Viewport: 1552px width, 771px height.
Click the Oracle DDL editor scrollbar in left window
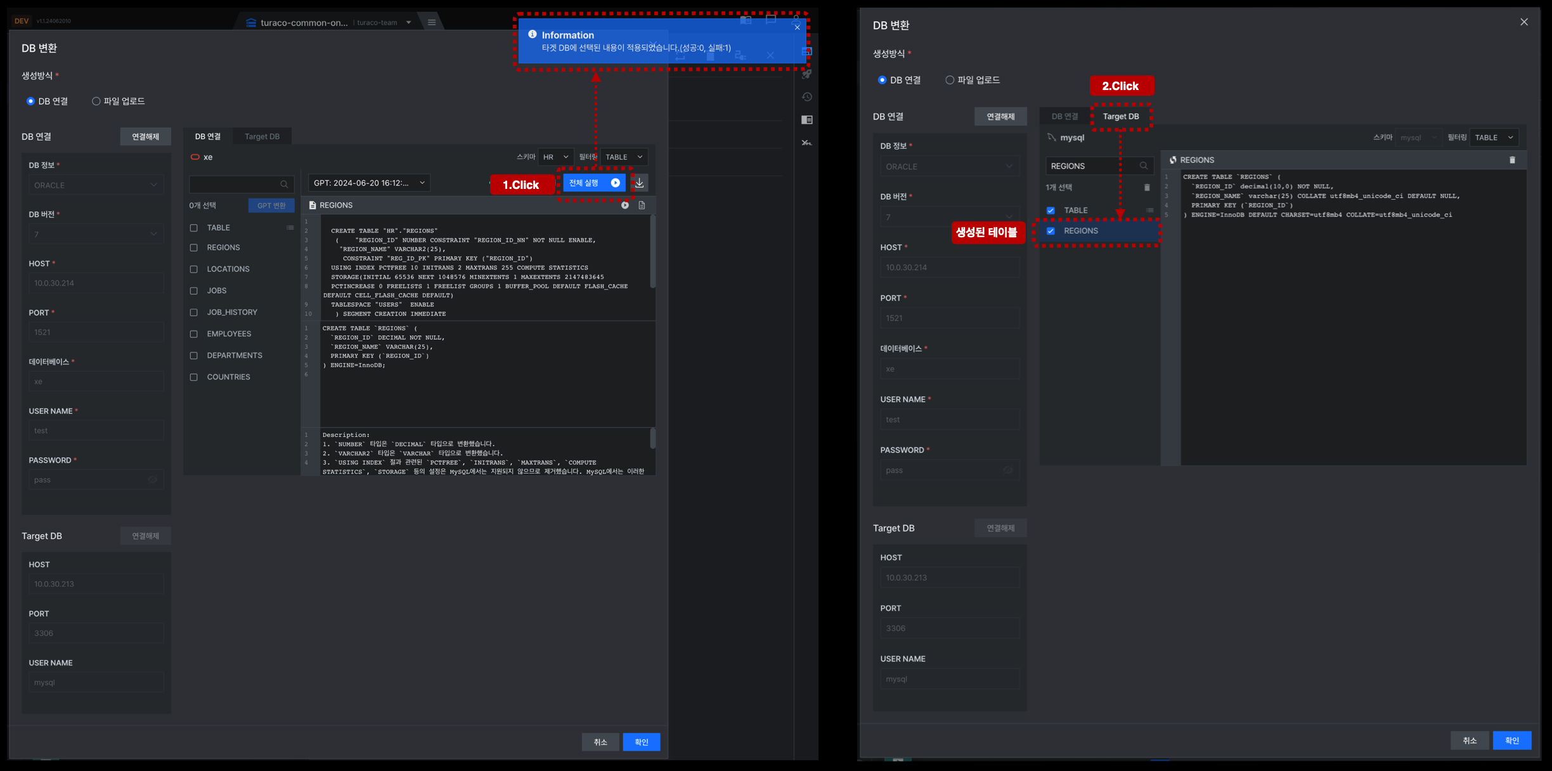652,252
